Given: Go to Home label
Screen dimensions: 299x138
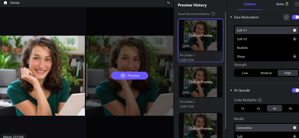Looking at the screenshot, I should 15,3.
